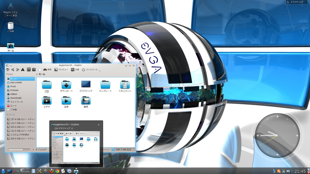Image resolution: width=310 pixels, height=174 pixels.
Task: Select the 305.0 GiB hard disk device
Action: click(21, 127)
